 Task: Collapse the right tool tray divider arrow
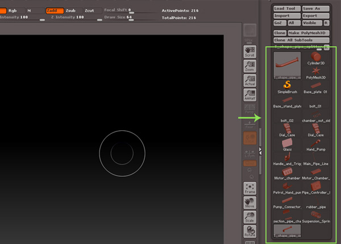pos(260,151)
